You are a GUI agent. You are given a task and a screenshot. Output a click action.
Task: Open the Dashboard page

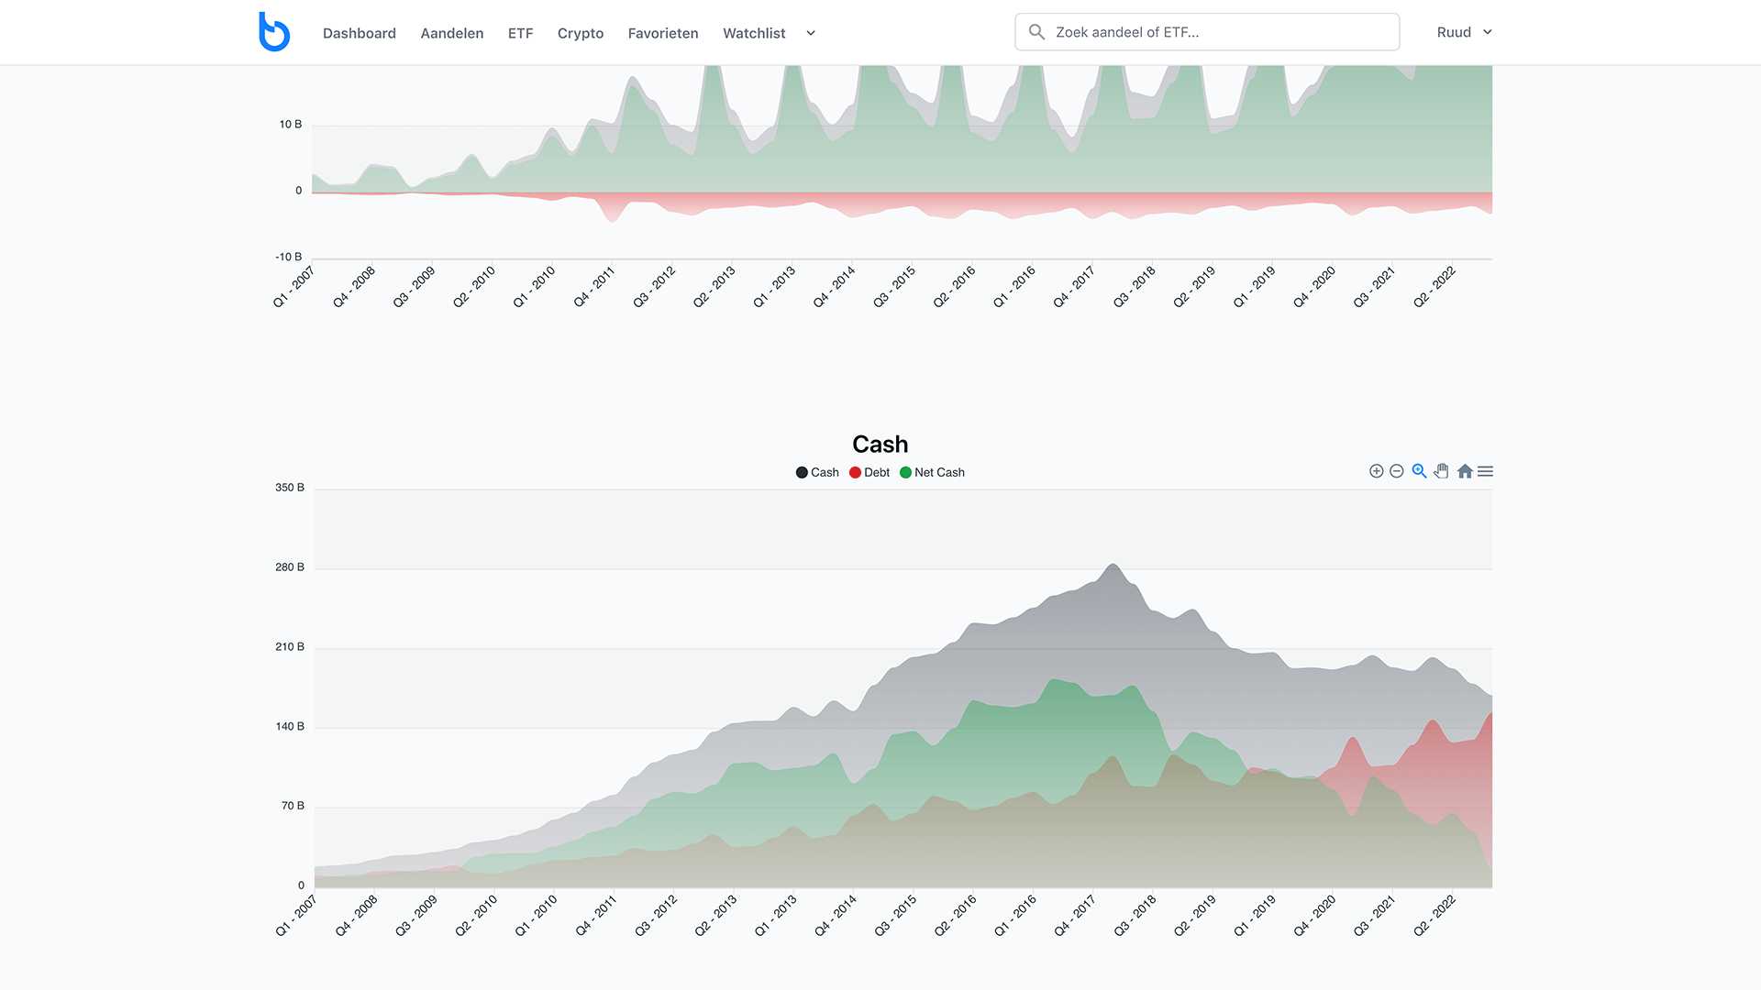(360, 33)
